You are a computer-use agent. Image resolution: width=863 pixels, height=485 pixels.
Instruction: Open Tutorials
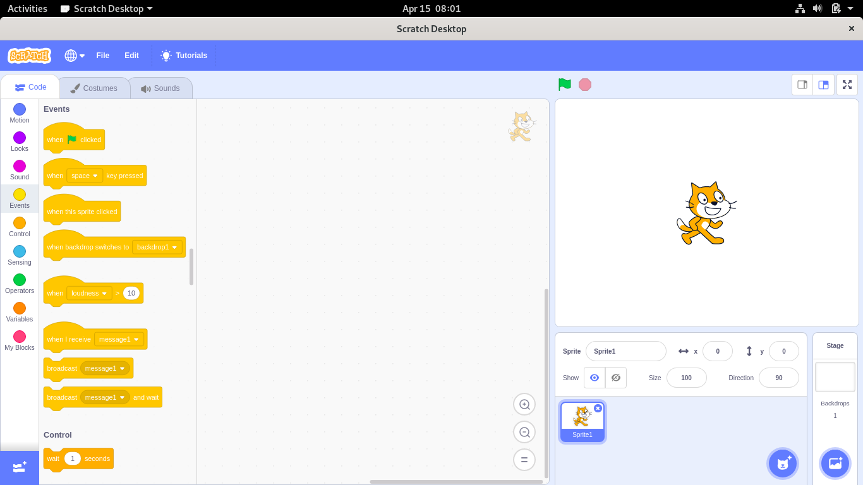pyautogui.click(x=184, y=56)
